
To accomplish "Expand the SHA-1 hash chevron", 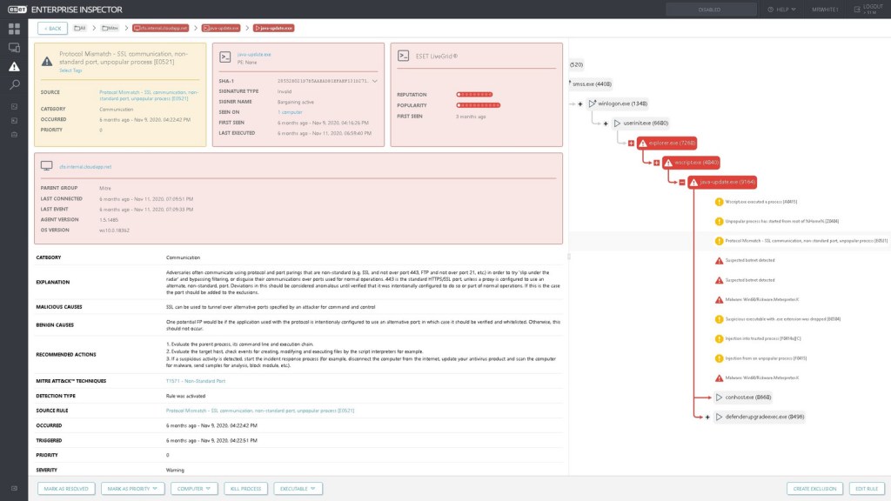I will (376, 80).
